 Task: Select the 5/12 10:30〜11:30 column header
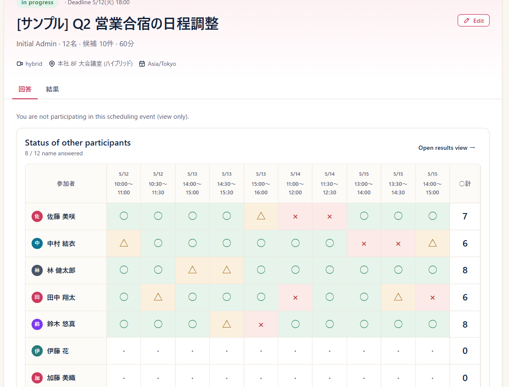pyautogui.click(x=158, y=183)
